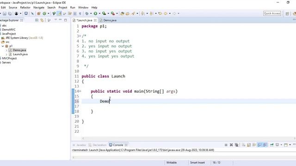Click the Save icon in the toolbar
The height and width of the screenshot is (166, 296).
5,13
